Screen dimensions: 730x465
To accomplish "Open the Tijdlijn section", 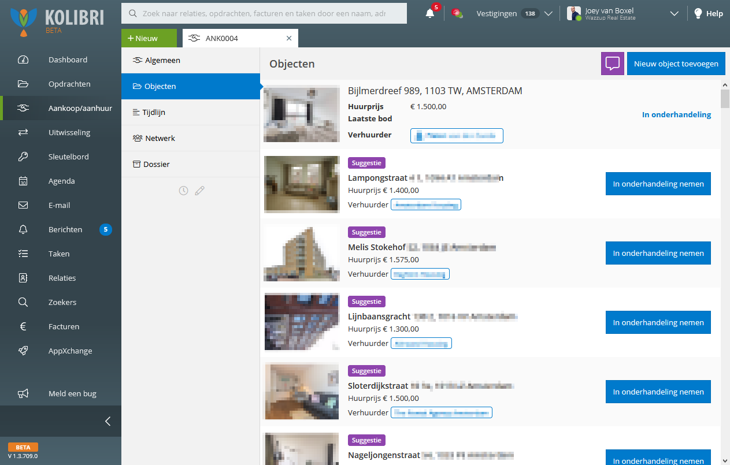I will (x=191, y=112).
